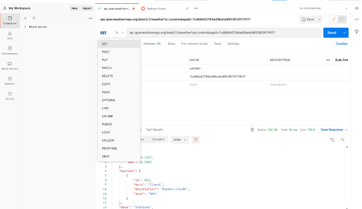Viewport: 362px width, 209px height.
Task: Select PURGE from the method list
Action: [x=119, y=124]
